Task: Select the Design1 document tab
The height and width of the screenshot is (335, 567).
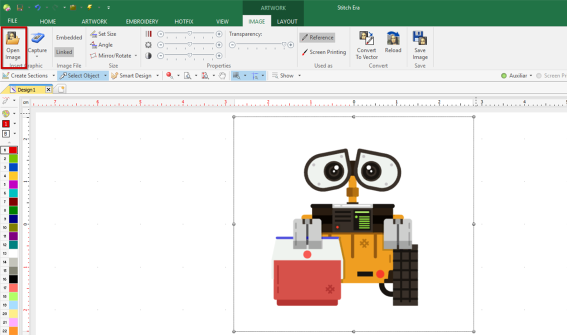Action: (26, 89)
